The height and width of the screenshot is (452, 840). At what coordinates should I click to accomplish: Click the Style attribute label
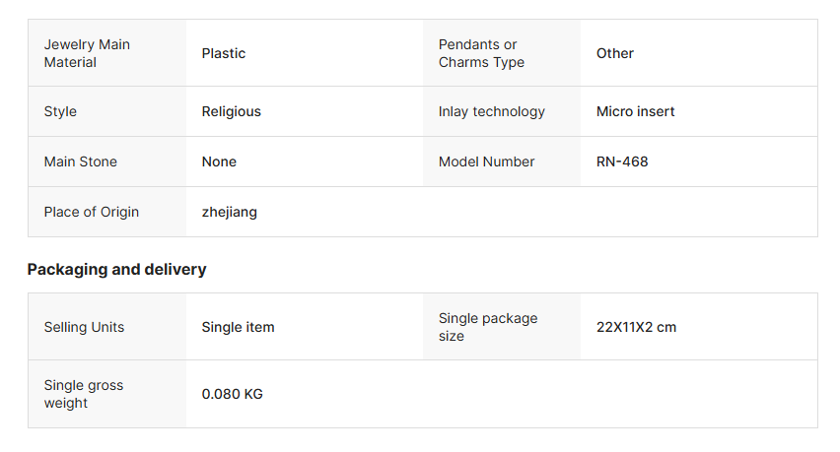60,111
